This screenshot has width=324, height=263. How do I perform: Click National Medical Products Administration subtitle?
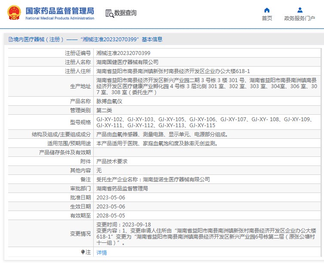click(x=60, y=18)
